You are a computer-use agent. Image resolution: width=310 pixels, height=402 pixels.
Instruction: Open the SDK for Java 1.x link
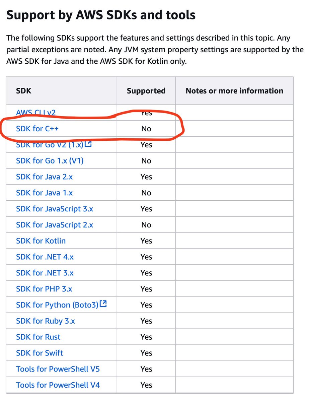coord(44,193)
